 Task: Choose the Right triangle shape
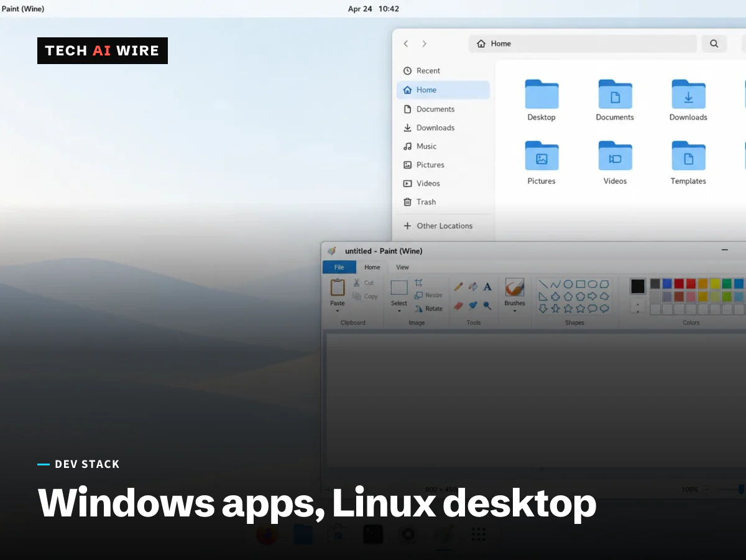(543, 296)
